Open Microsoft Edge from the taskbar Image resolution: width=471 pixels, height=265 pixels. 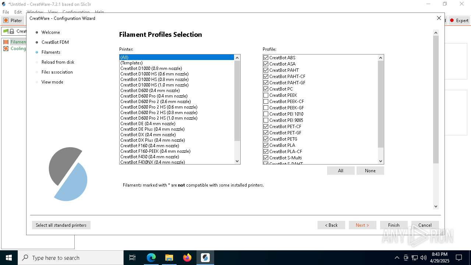pyautogui.click(x=151, y=258)
